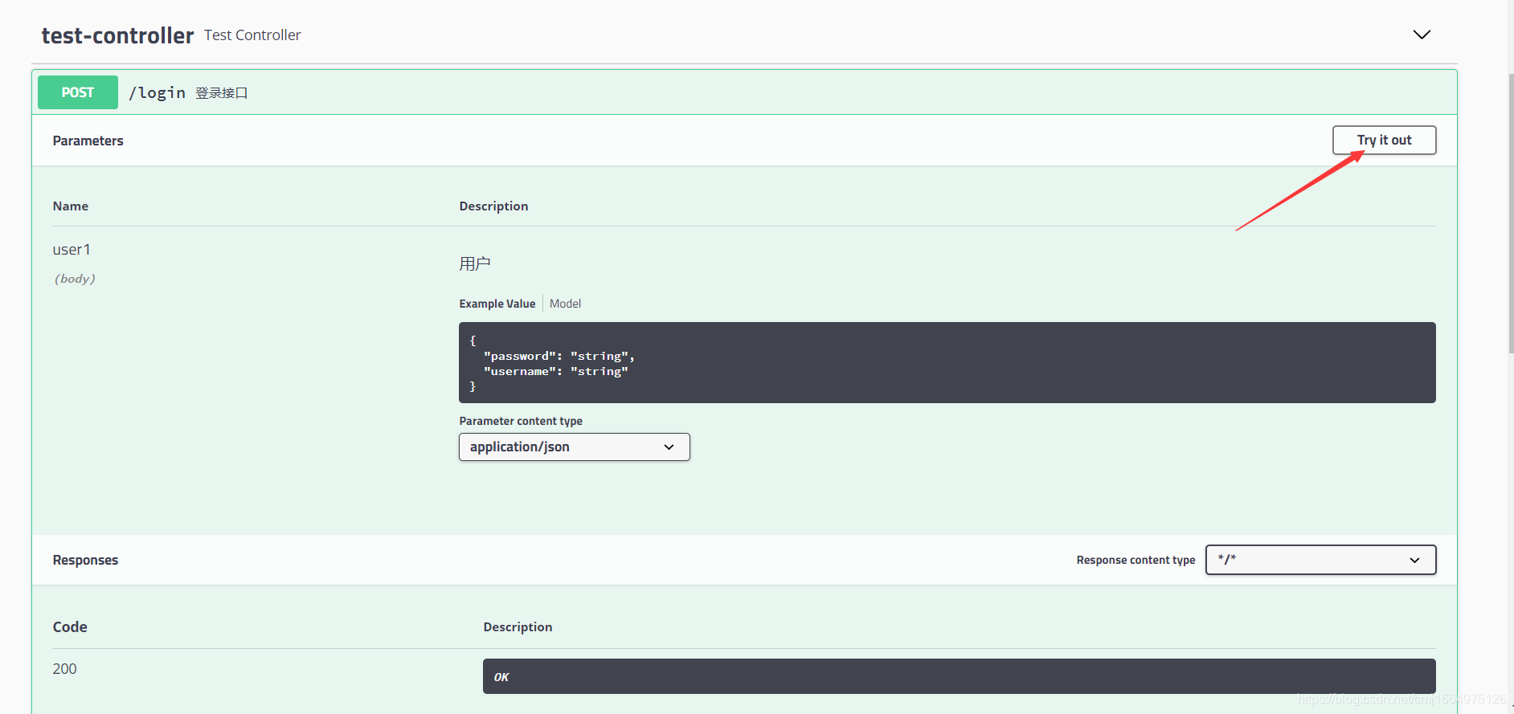Open Parameter content type dropdown application/json
This screenshot has height=714, width=1514.
(574, 447)
